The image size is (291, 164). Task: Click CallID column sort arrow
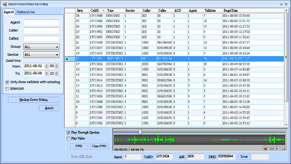(103, 11)
